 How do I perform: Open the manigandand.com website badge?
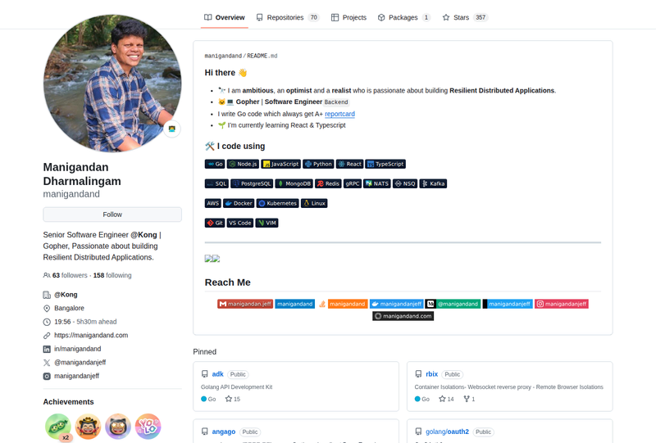click(x=403, y=316)
